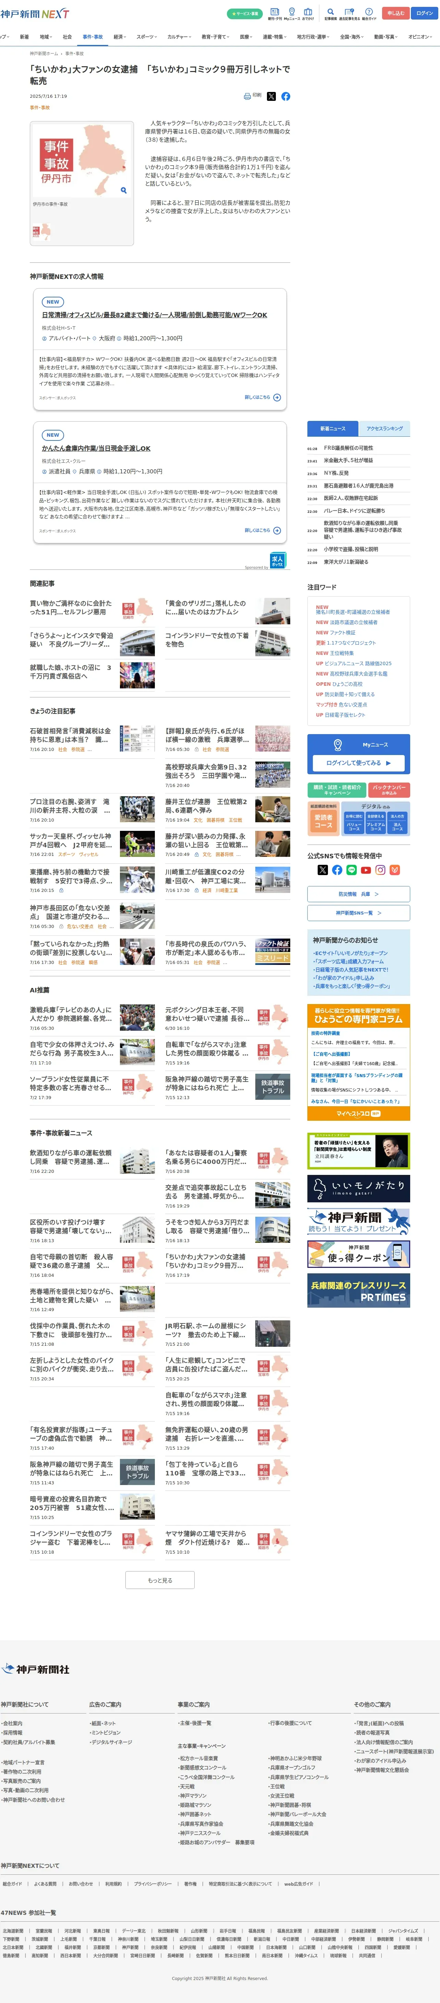Image resolution: width=440 pixels, height=2003 pixels.
Task: Open the FRB議長解任の可能性 headline
Action: 348,448
